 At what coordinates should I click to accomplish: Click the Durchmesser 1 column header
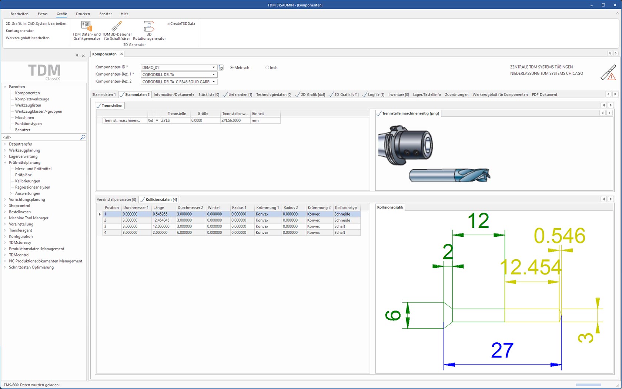tap(136, 207)
